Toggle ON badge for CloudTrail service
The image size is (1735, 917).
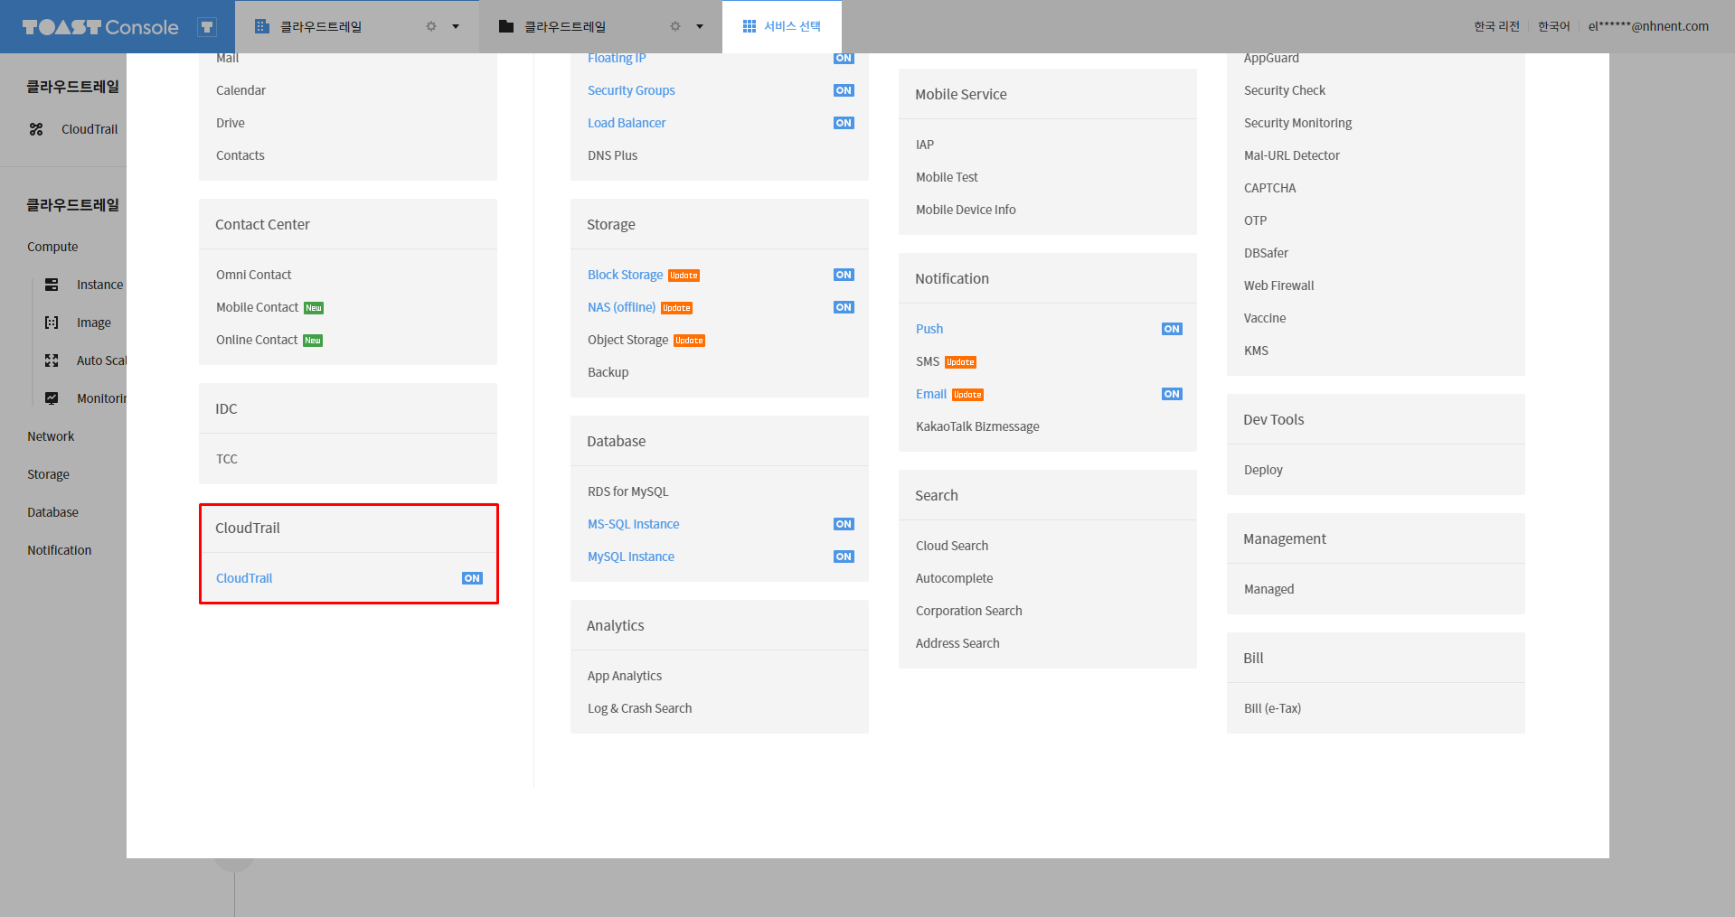click(472, 578)
